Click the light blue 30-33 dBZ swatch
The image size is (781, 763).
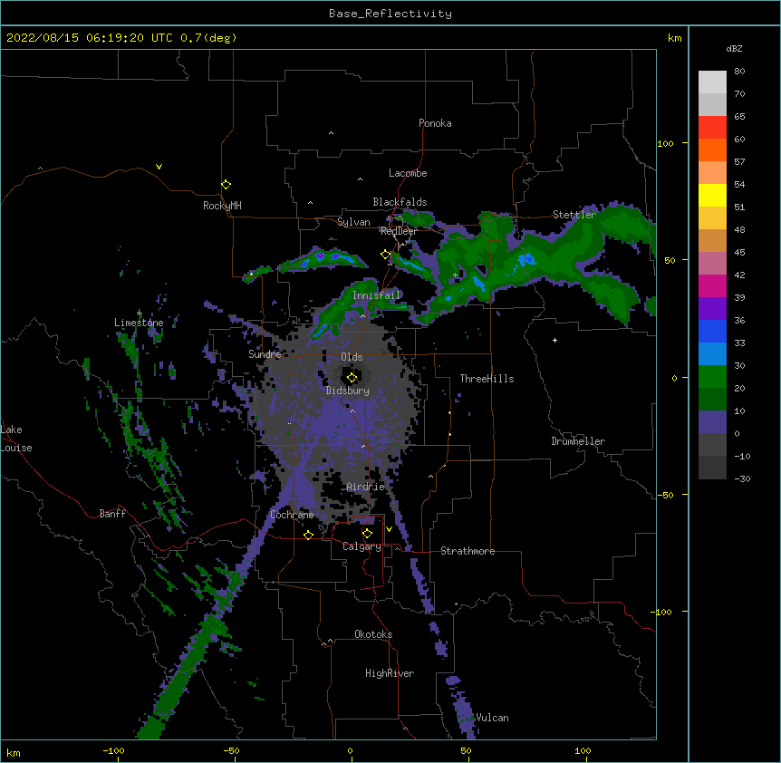(x=712, y=353)
